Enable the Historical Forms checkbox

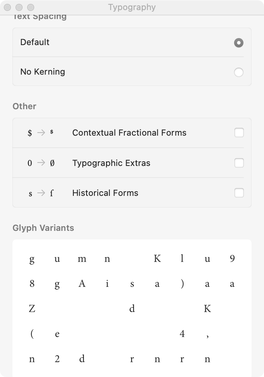pos(239,193)
